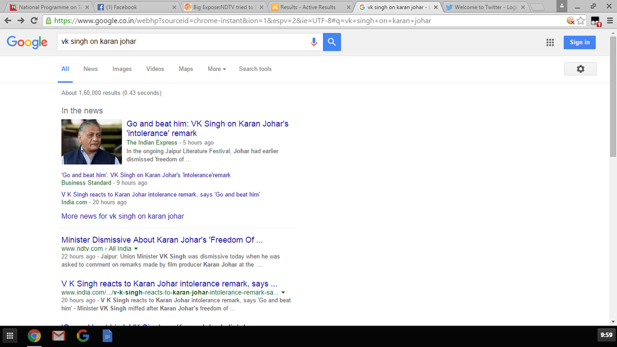Select the News search filter
Image resolution: width=617 pixels, height=347 pixels.
coord(90,69)
